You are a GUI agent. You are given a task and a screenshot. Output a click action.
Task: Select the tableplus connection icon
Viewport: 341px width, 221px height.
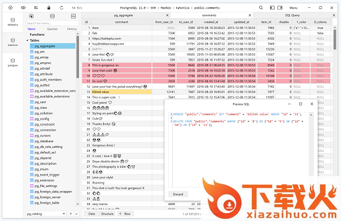13,22
